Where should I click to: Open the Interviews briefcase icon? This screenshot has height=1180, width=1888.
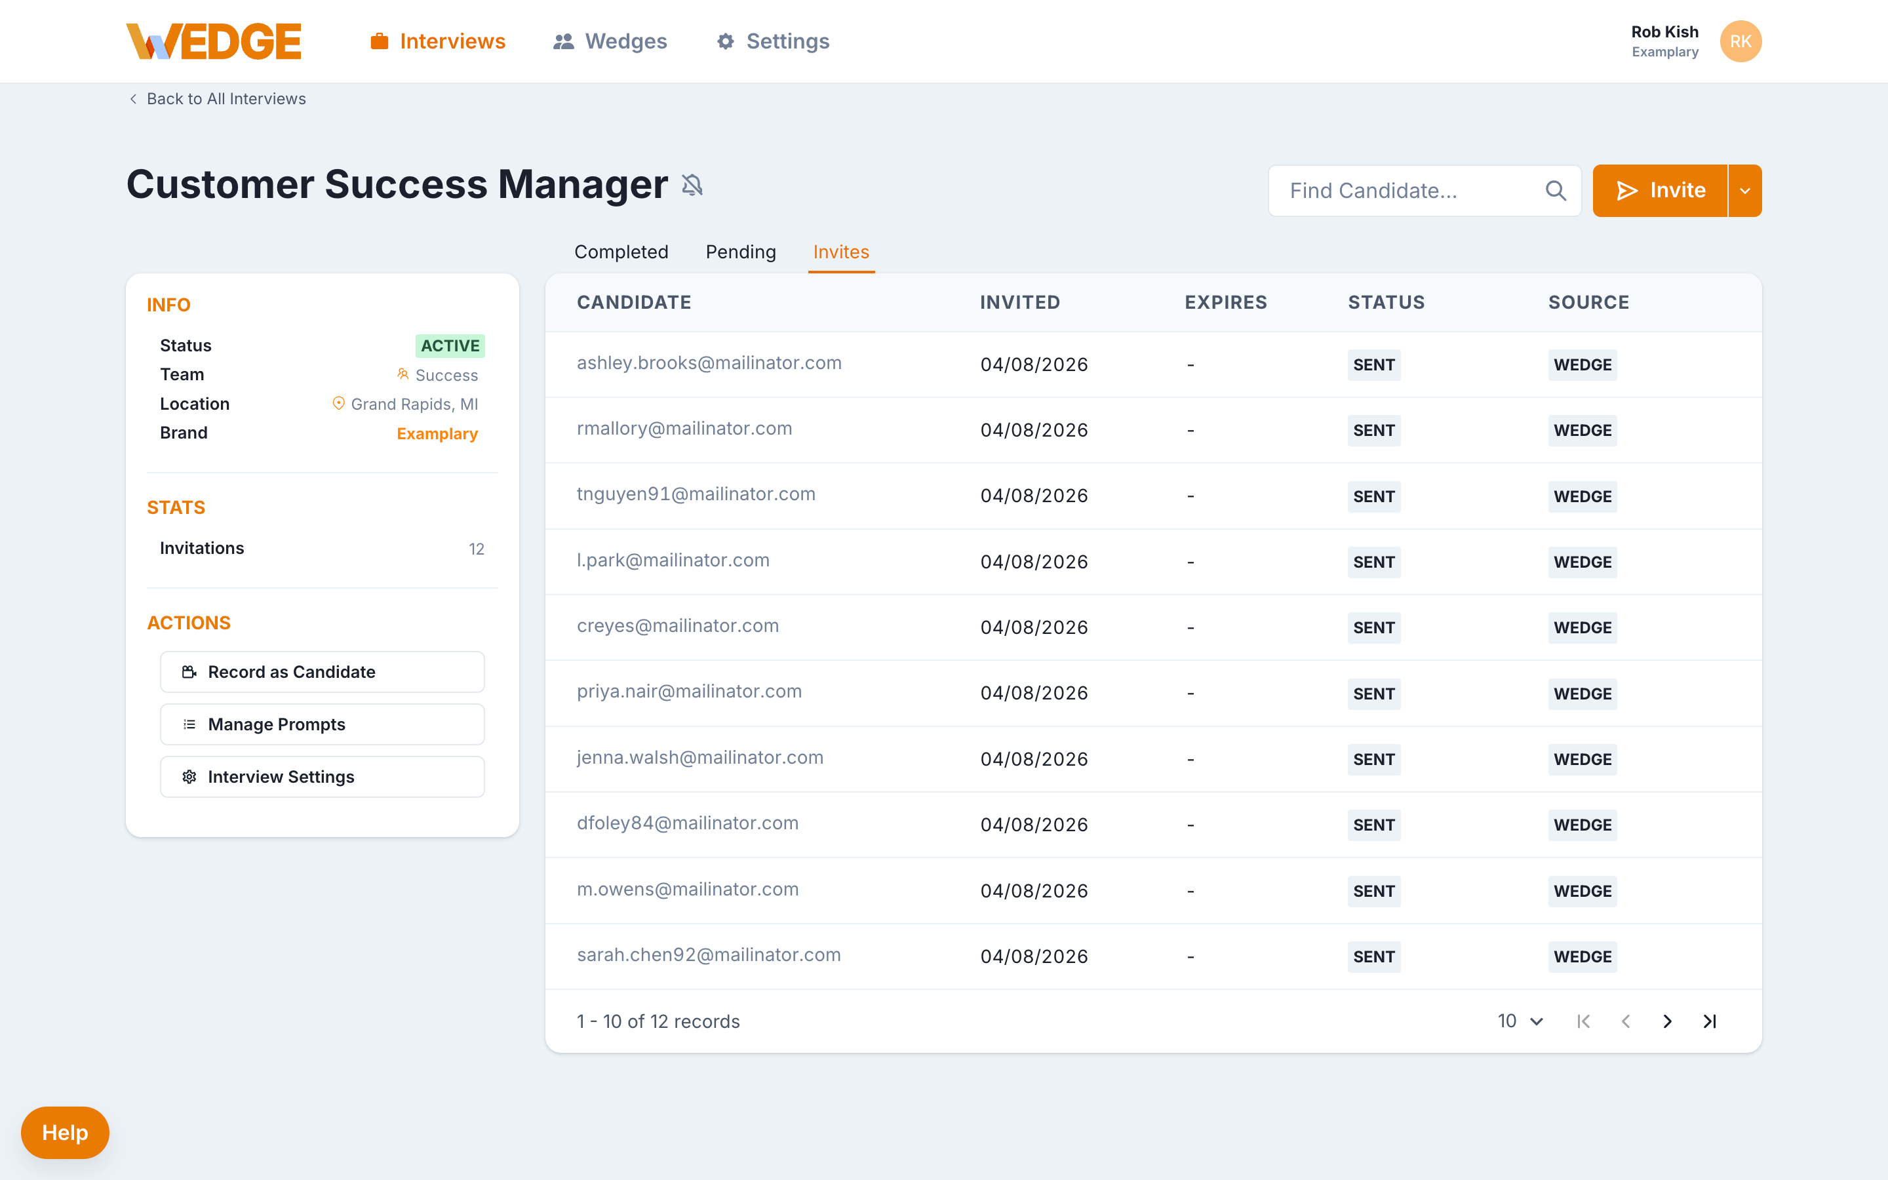(x=380, y=41)
